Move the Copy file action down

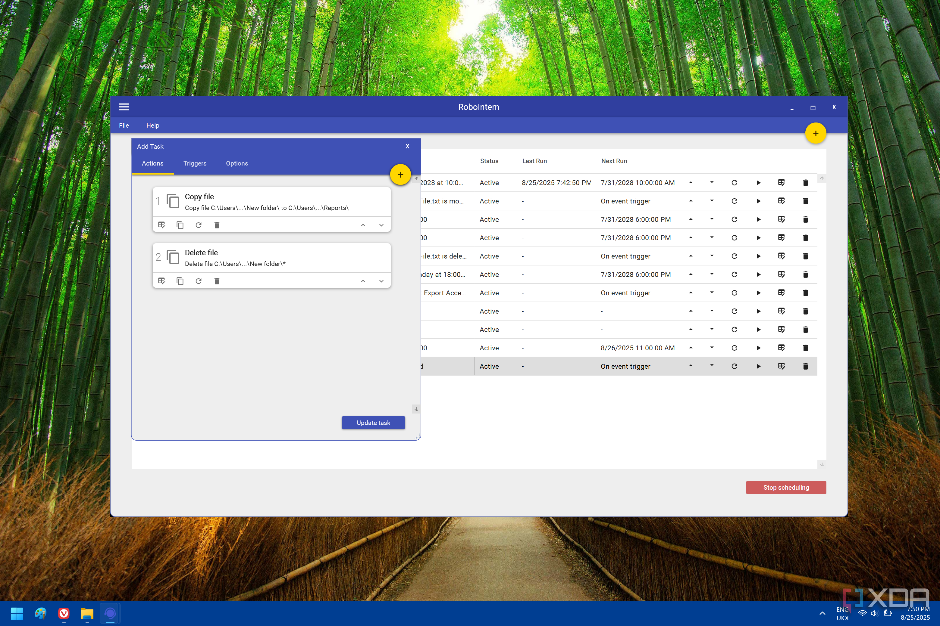click(x=381, y=225)
